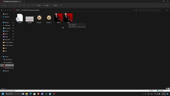Screen dimensions: 170x96
Task: Expand the address bar history dropdown
Action: coord(133,10)
